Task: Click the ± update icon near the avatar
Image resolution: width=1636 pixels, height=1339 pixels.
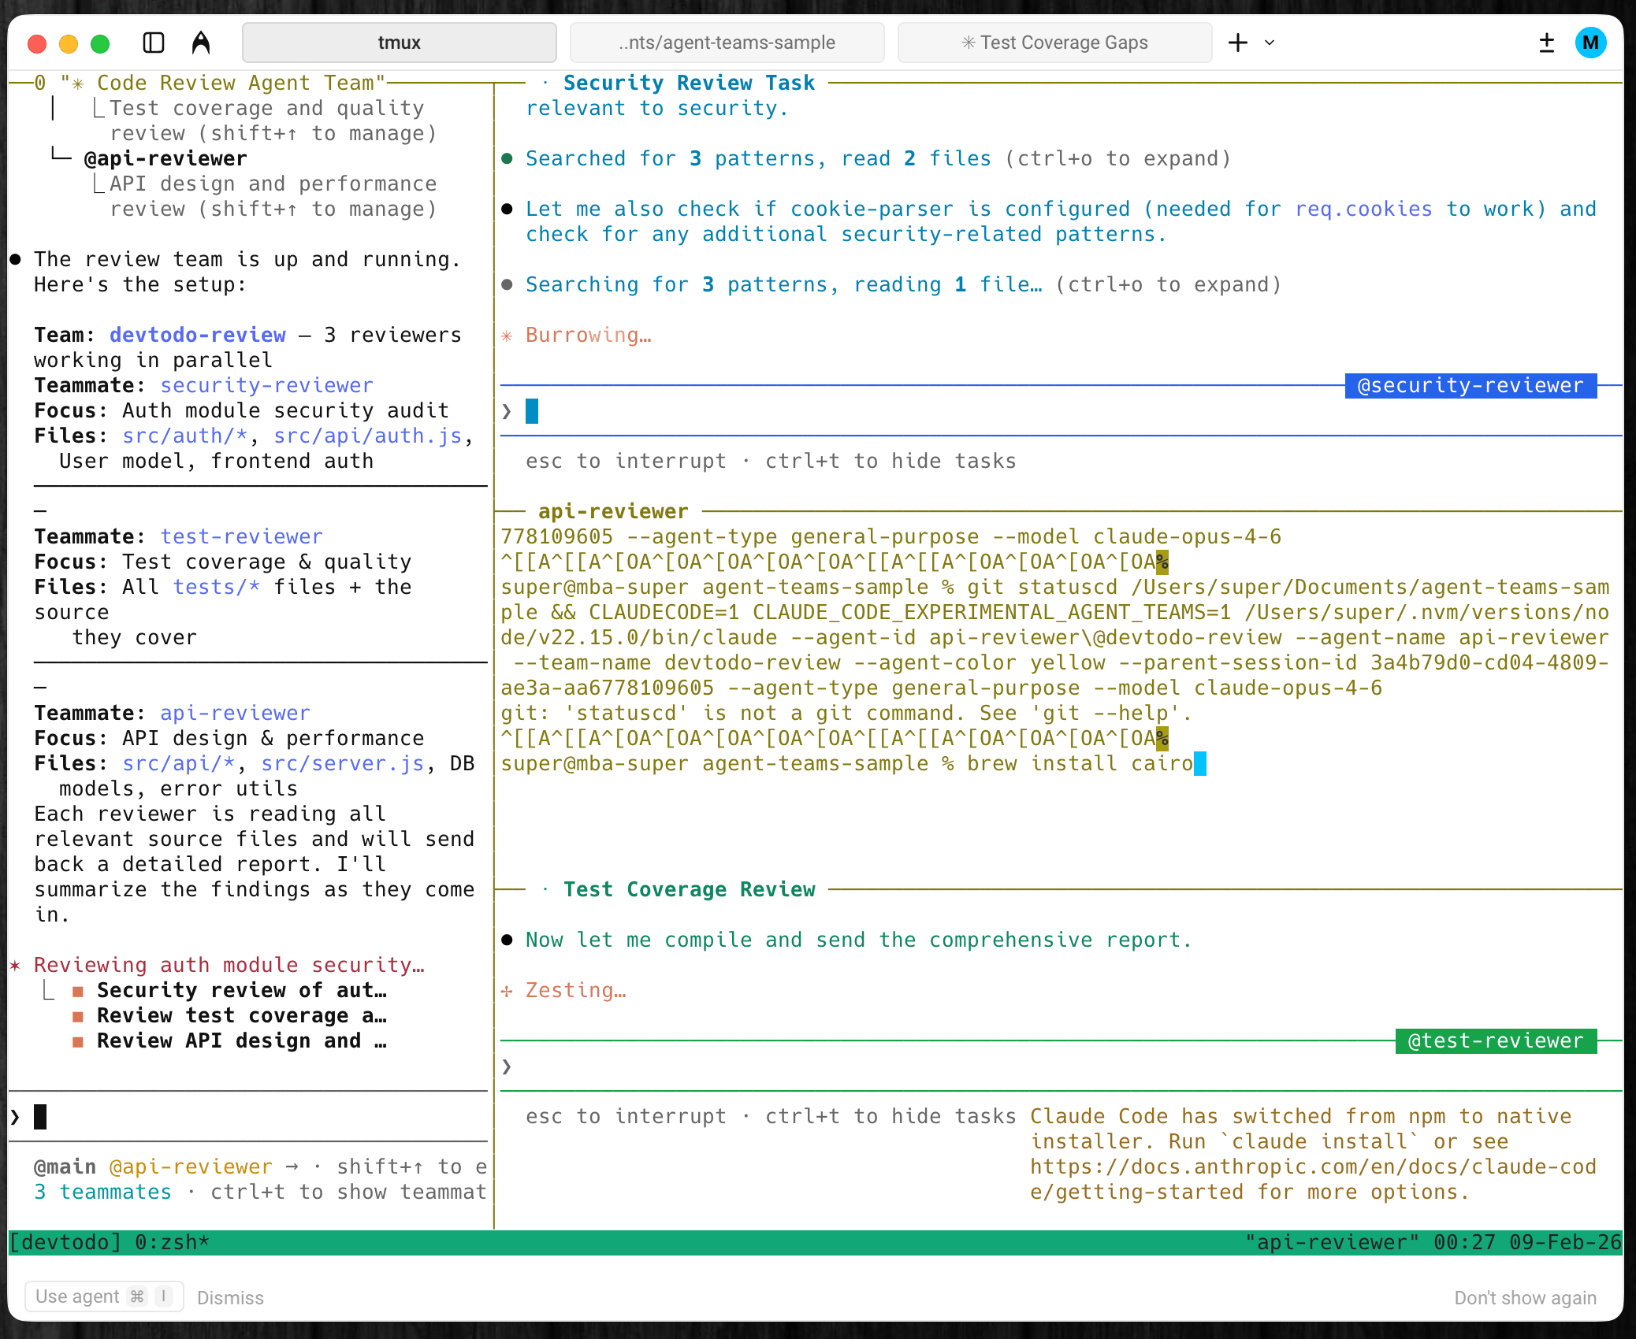Action: coord(1547,43)
